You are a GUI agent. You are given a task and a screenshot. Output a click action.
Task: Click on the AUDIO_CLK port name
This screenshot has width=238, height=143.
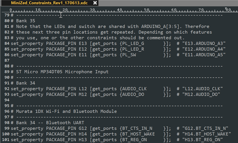coord(134,88)
